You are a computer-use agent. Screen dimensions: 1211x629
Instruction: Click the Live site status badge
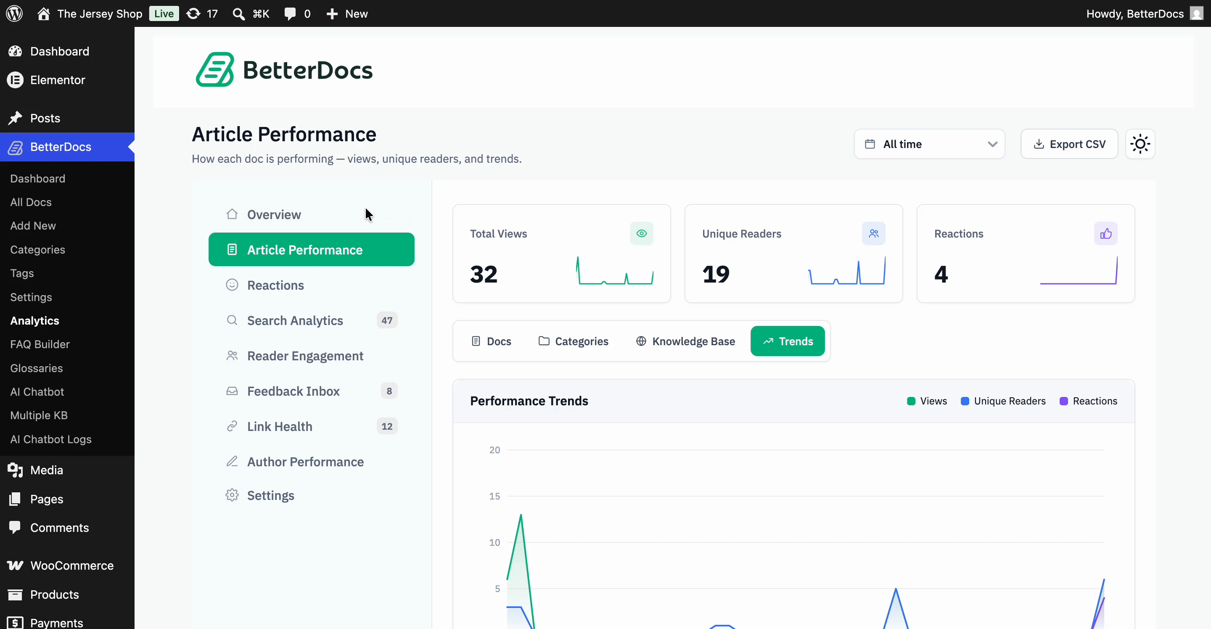(x=164, y=13)
